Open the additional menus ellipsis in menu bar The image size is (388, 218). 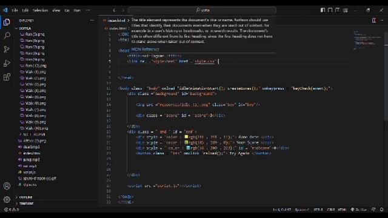88,10
